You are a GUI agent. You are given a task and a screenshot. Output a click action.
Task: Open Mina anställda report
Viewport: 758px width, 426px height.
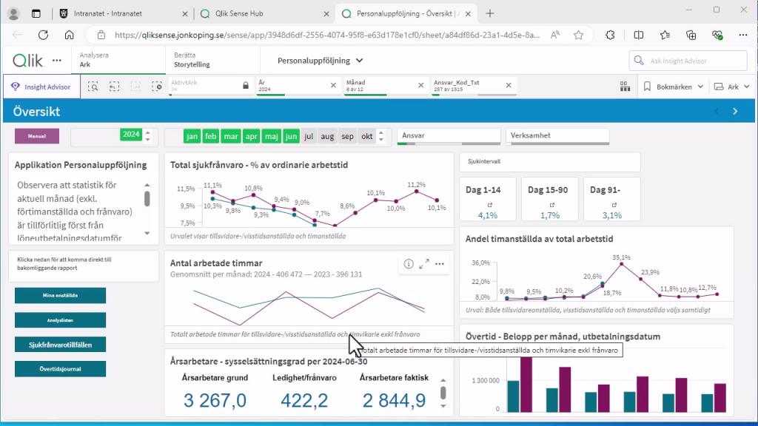pyautogui.click(x=60, y=295)
